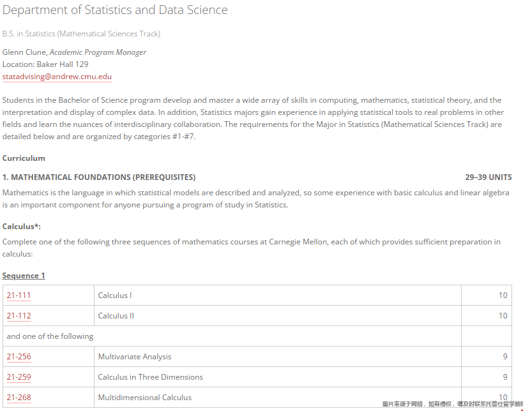Open the 21-111 course link
The height and width of the screenshot is (411, 523).
[x=19, y=295]
